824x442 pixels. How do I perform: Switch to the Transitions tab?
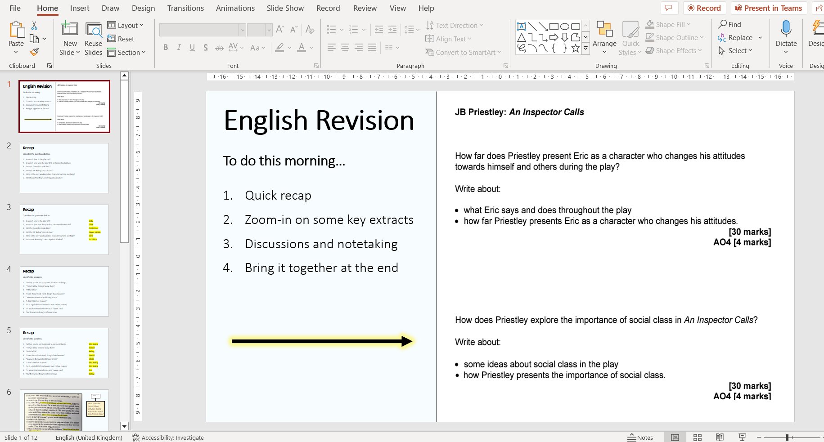point(185,8)
